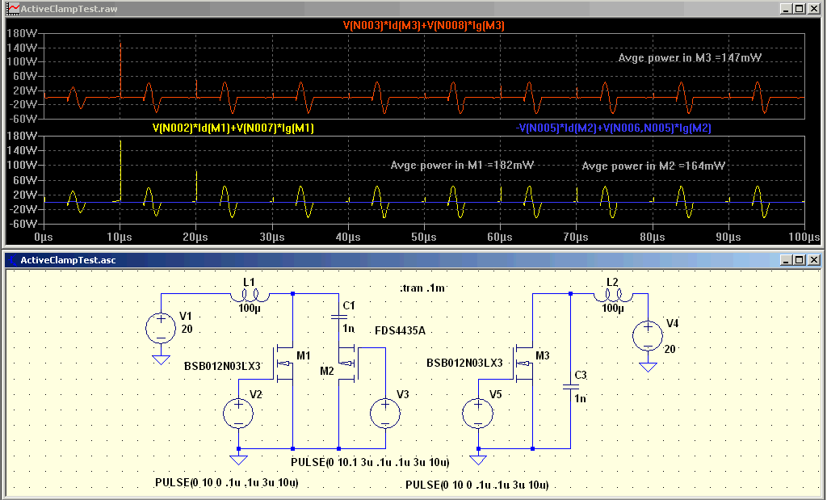Close the ActiveClampTest.asc schematic window
827x500 pixels.
pos(814,260)
